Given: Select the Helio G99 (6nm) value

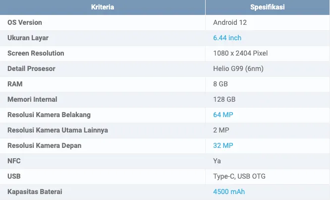Looking at the screenshot, I should pyautogui.click(x=239, y=68).
